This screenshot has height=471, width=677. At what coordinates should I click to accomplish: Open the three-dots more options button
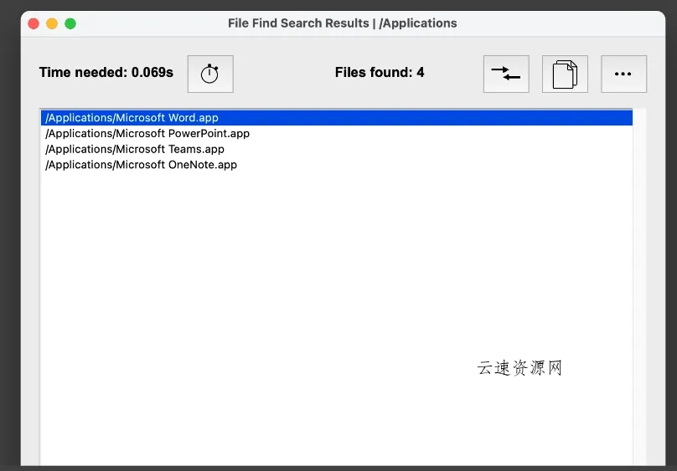click(623, 74)
